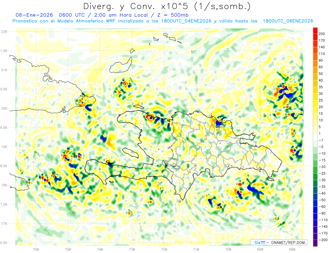Click the title 'Diverg. y Conv. x10^5 (1/s,somb.)'

point(166,6)
